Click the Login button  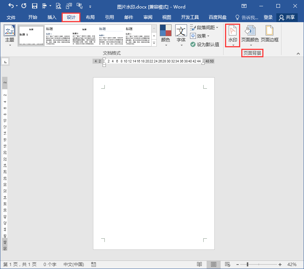pos(268,17)
